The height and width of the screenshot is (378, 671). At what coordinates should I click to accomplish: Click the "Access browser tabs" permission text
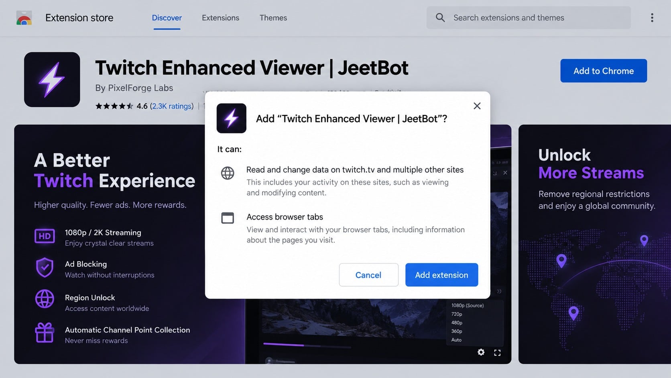coord(285,217)
